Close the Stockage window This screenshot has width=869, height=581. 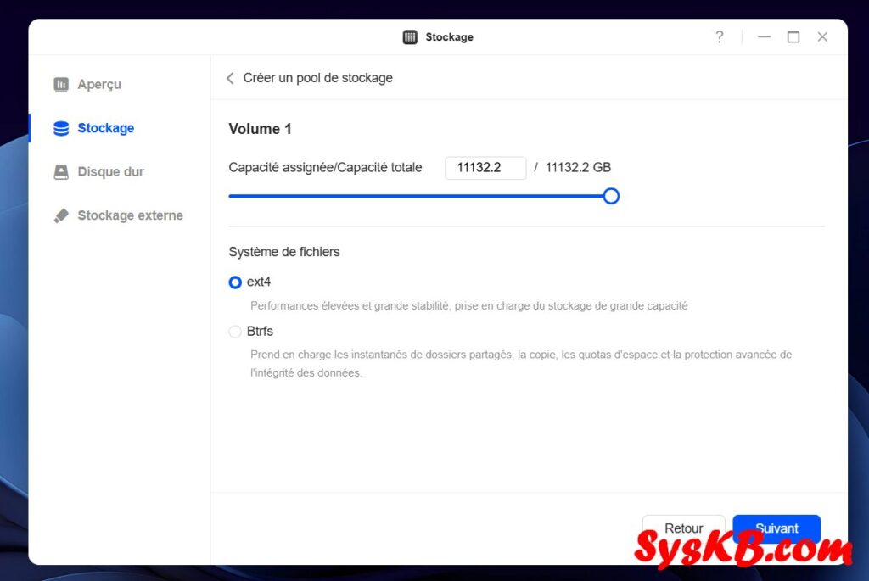[822, 37]
